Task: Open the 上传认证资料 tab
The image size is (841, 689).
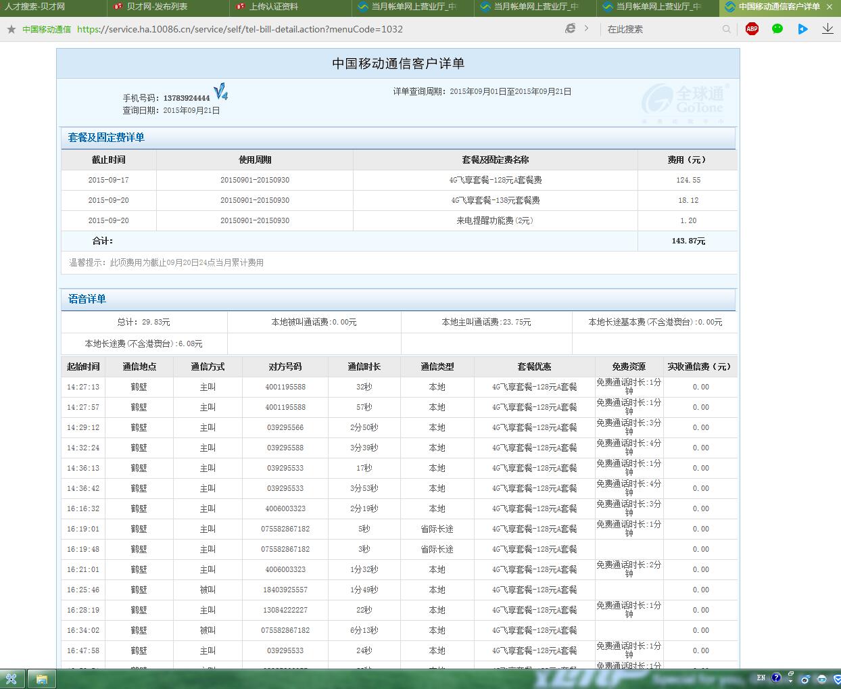Action: coord(273,7)
